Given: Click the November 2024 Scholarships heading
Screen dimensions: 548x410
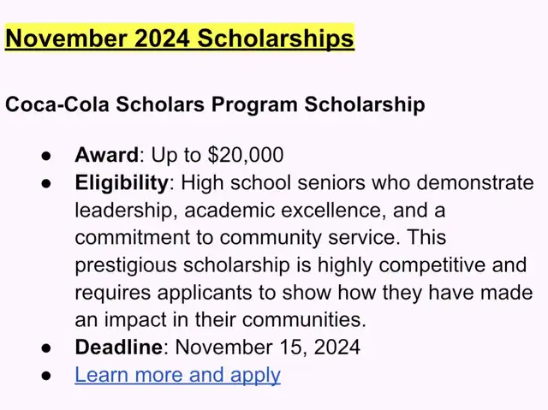Looking at the screenshot, I should point(180,38).
